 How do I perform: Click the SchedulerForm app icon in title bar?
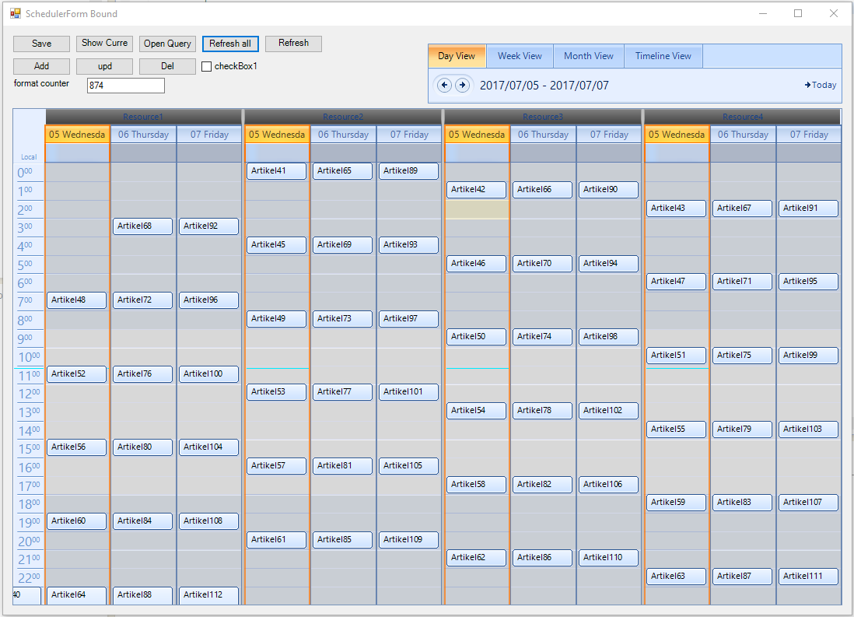16,14
